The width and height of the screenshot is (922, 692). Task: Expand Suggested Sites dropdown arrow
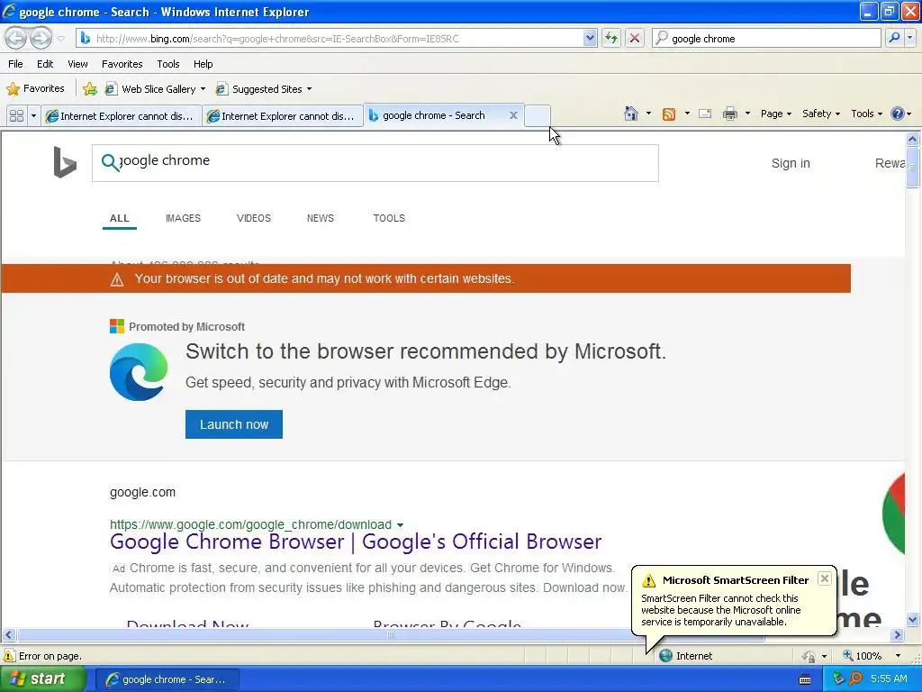[x=310, y=89]
